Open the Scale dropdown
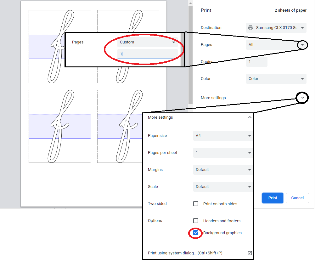The image size is (315, 261). (x=222, y=187)
